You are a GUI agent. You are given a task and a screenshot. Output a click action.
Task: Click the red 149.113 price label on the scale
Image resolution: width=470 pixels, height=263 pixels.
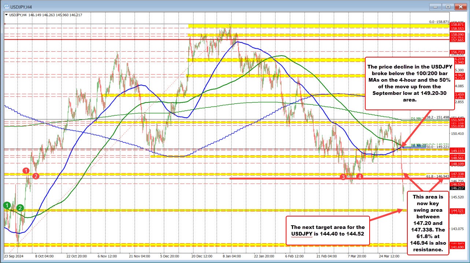457,151
